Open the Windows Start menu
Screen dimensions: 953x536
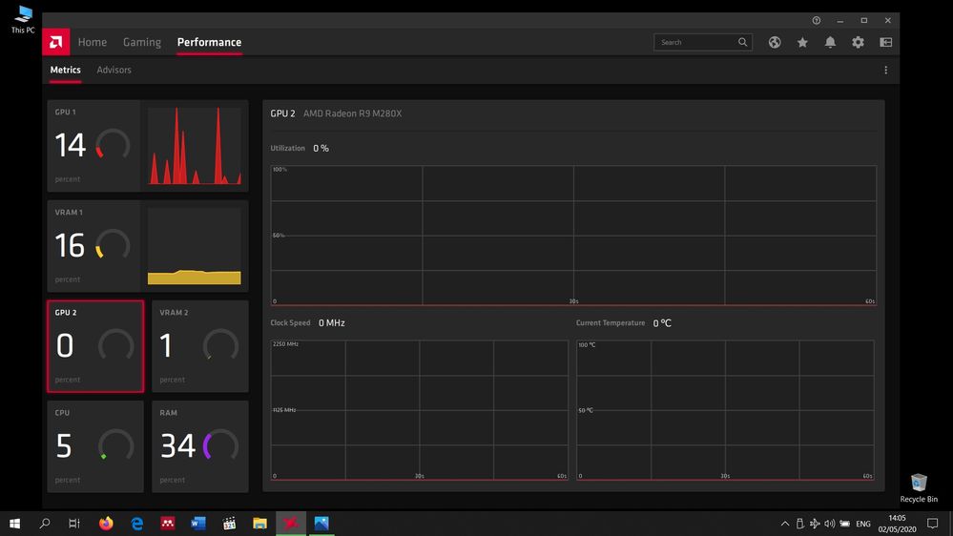point(14,524)
